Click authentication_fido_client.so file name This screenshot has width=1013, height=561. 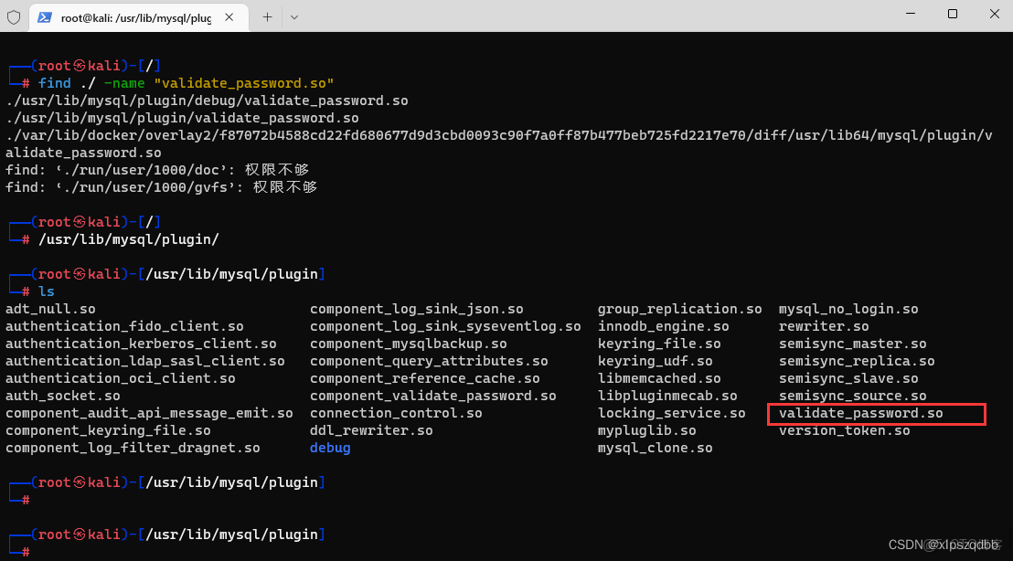pyautogui.click(x=124, y=327)
